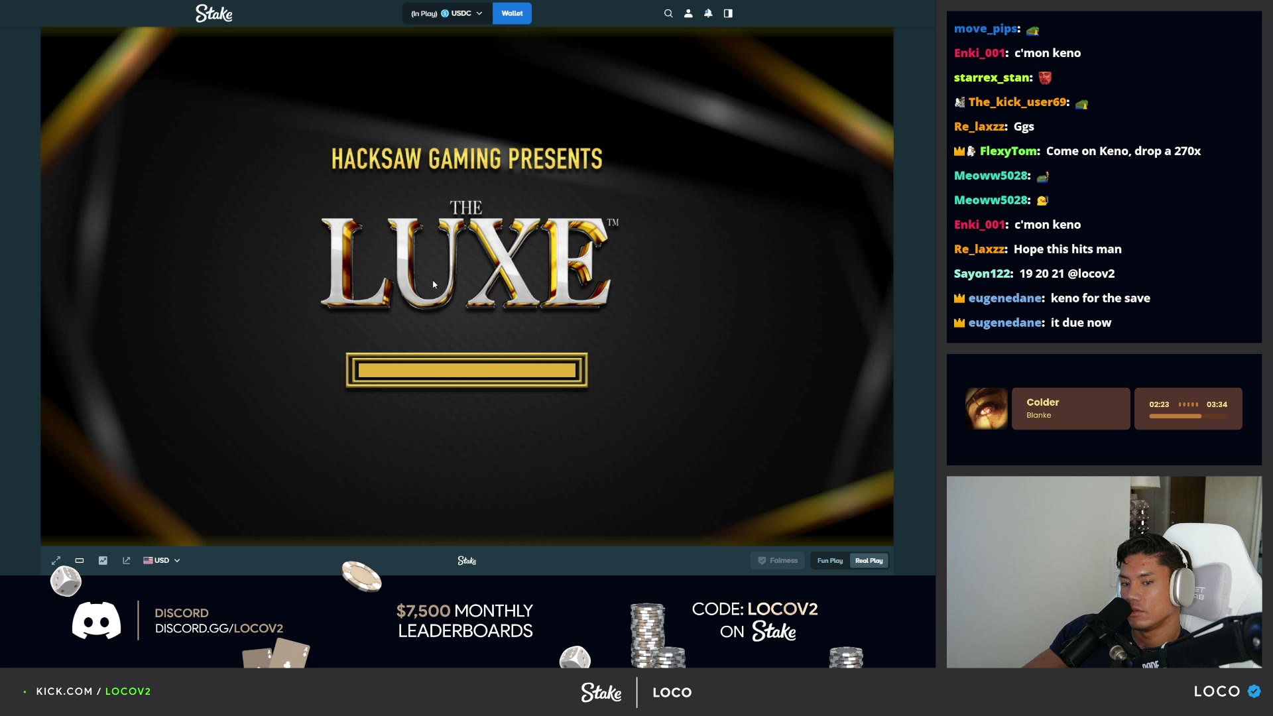Expand the (In Play) USDC balance dropdown

[x=447, y=13]
